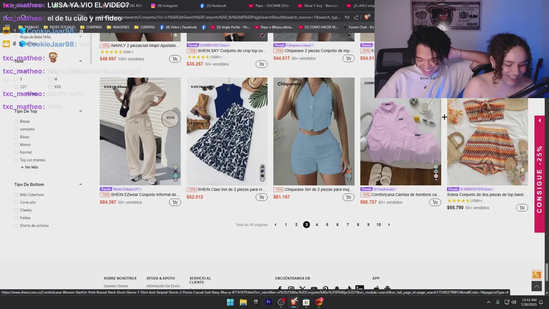Check the Shorts de ciclismo filter
This screenshot has height=309, width=549.
16,226
